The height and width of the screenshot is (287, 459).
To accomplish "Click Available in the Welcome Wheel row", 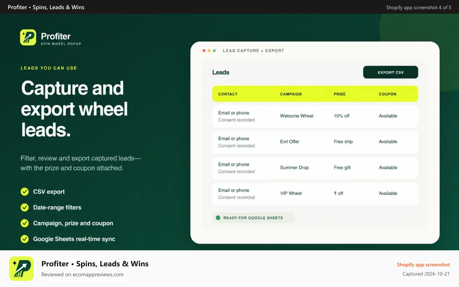I will click(x=388, y=116).
